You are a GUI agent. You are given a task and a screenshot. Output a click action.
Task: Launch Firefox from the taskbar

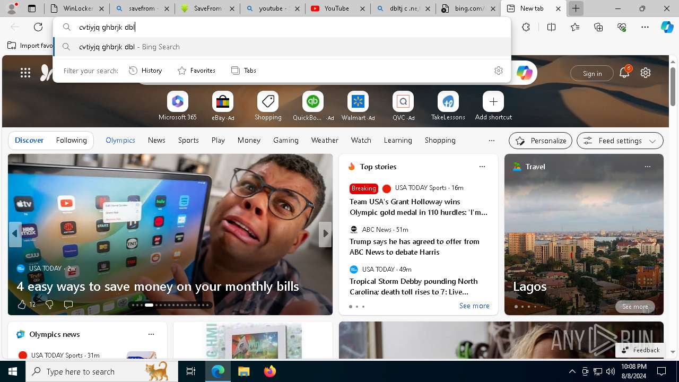pyautogui.click(x=270, y=371)
